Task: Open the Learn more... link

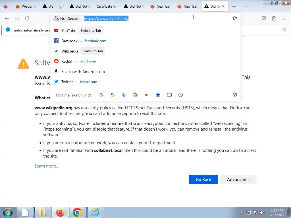Action: (x=47, y=166)
